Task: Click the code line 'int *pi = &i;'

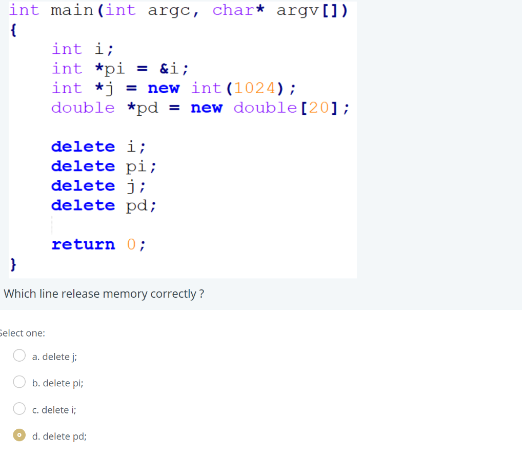Action: pyautogui.click(x=120, y=69)
